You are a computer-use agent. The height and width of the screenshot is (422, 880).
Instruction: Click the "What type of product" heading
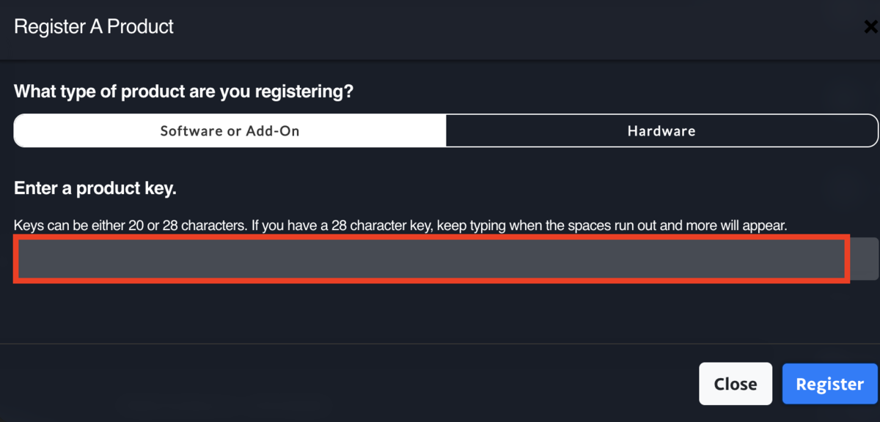coord(183,92)
